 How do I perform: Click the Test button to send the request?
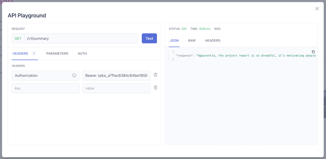click(x=149, y=38)
